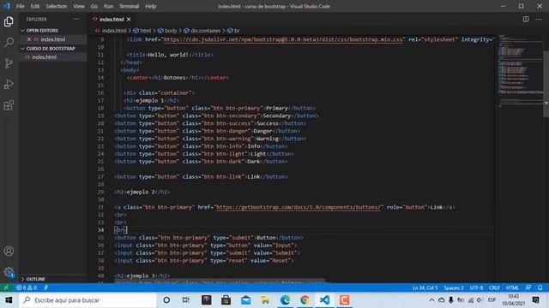This screenshot has width=549, height=308.
Task: Click Ln 34, Col 5 in status bar
Action: click(425, 287)
